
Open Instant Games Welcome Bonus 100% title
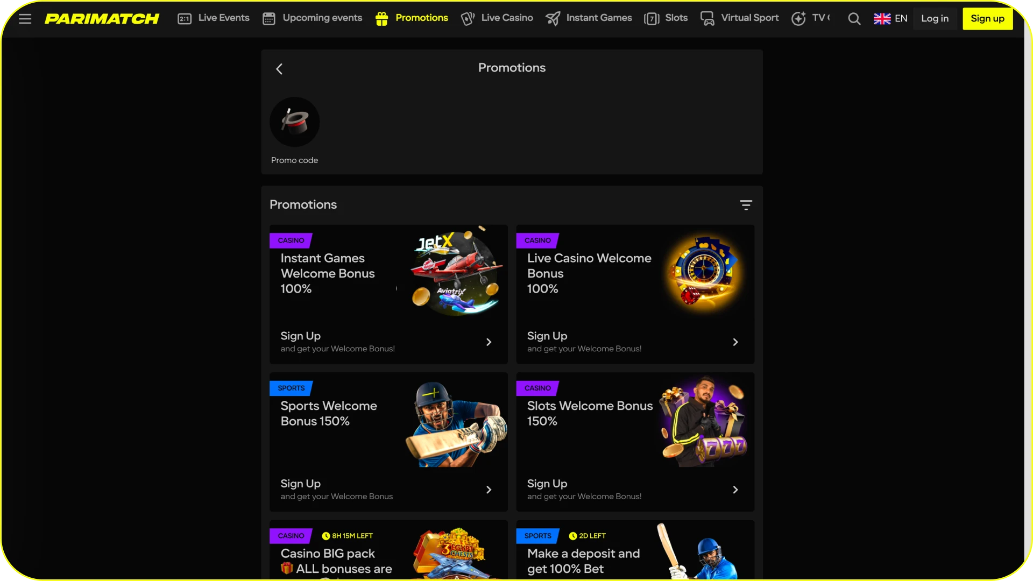point(328,273)
